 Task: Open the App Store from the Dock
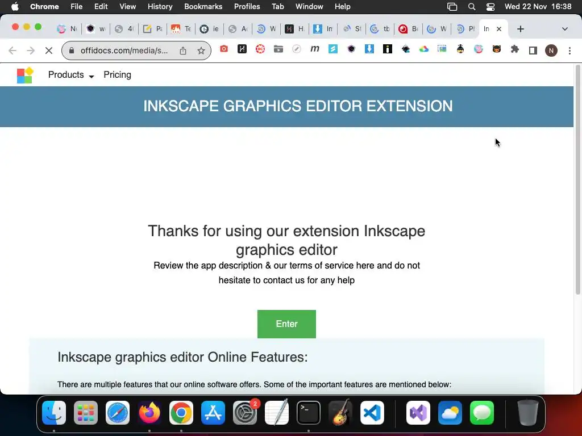(213, 413)
